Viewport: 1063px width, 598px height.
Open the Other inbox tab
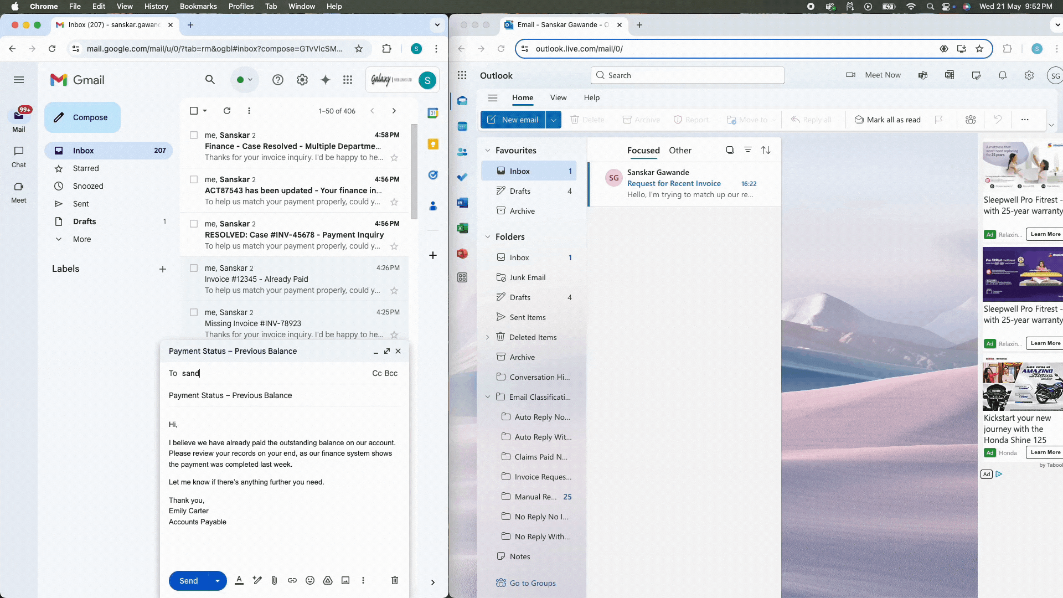click(680, 150)
